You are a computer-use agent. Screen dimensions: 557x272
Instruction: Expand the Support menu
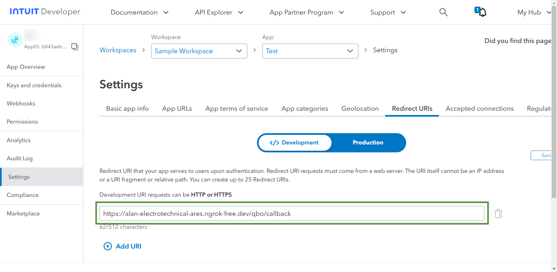pos(388,12)
